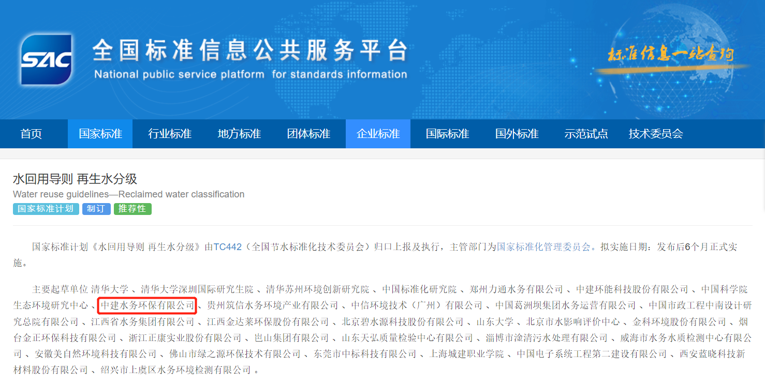Image resolution: width=765 pixels, height=386 pixels.
Task: Switch to the 国际标准 section
Action: (448, 134)
